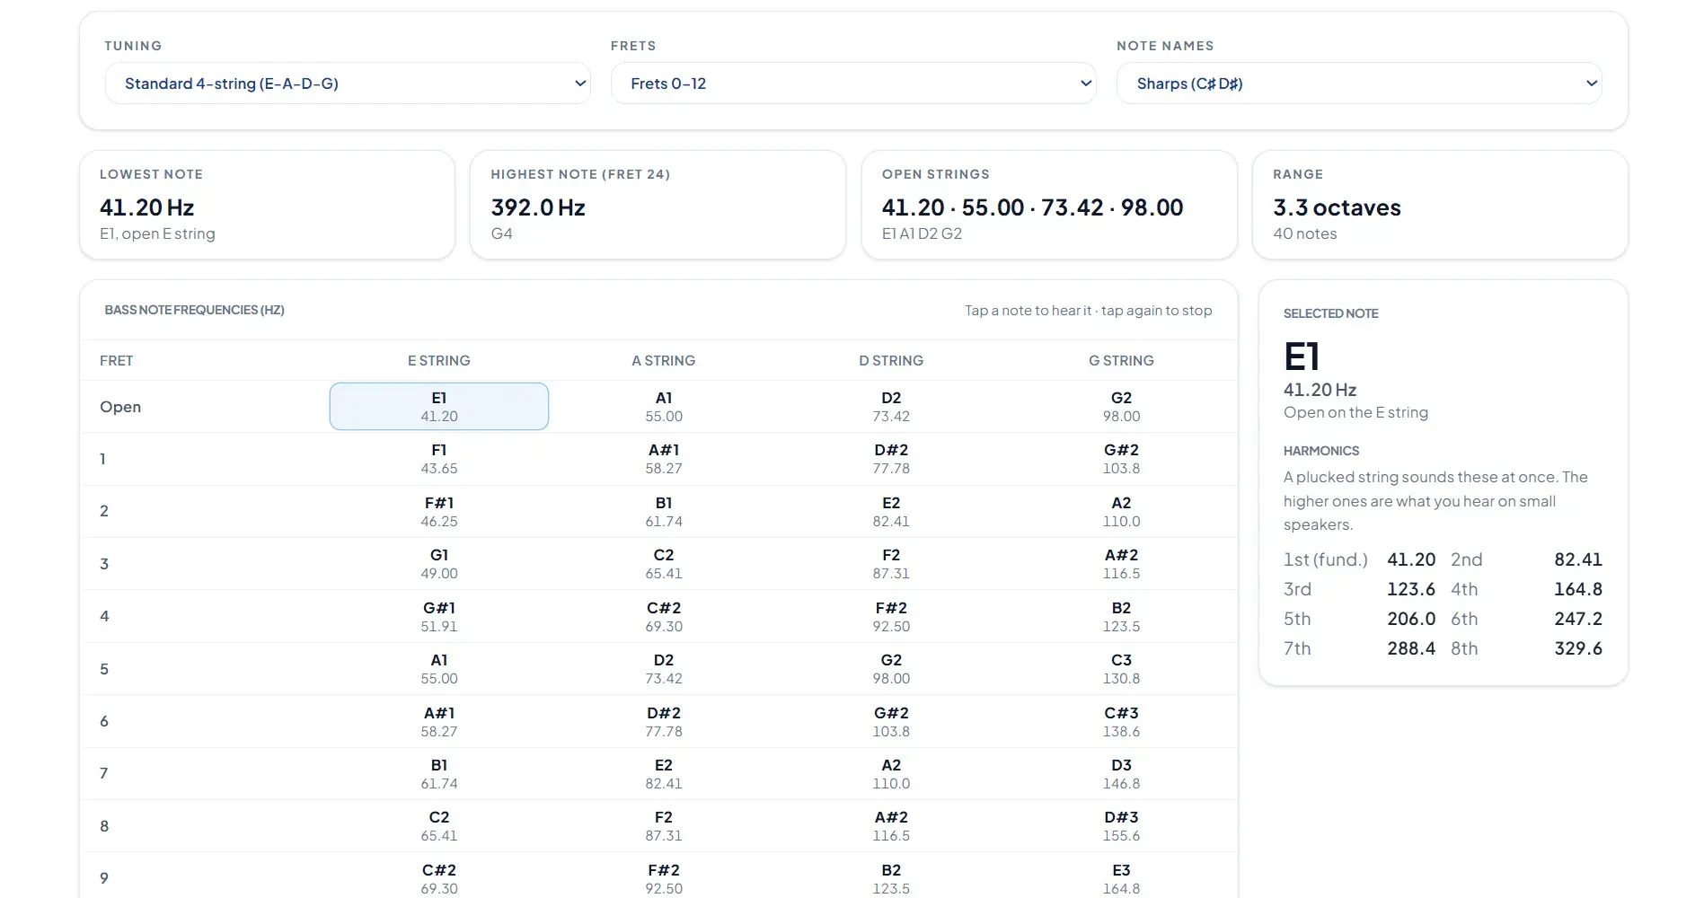Image resolution: width=1704 pixels, height=898 pixels.
Task: Tap F#1 46.25 note cell
Action: 439,512
